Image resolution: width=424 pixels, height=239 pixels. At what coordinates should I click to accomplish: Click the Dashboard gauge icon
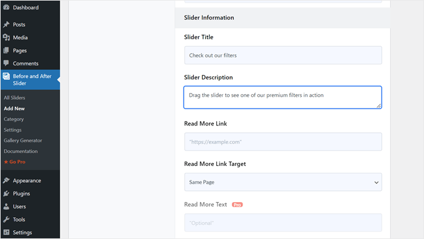[6, 7]
